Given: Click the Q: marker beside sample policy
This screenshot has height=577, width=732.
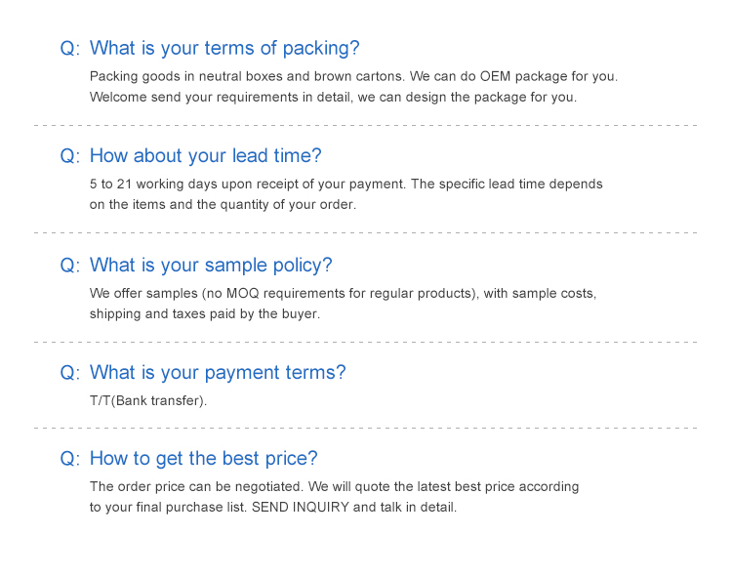Looking at the screenshot, I should (70, 265).
